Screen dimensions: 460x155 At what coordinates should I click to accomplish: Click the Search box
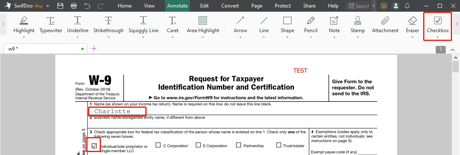point(358,6)
